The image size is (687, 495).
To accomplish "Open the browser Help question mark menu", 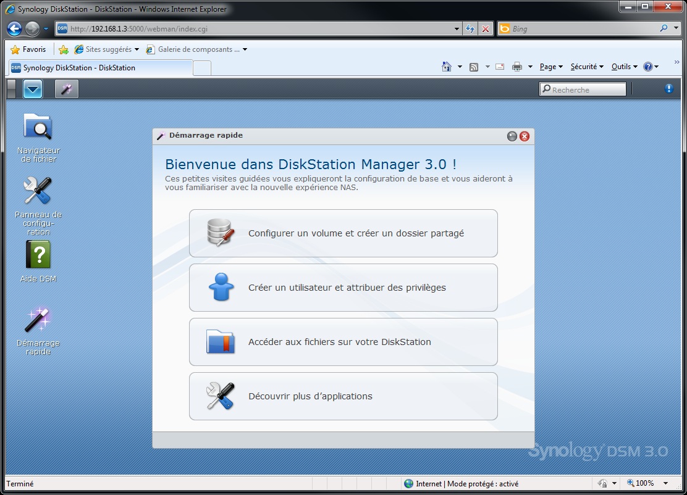I will 651,67.
